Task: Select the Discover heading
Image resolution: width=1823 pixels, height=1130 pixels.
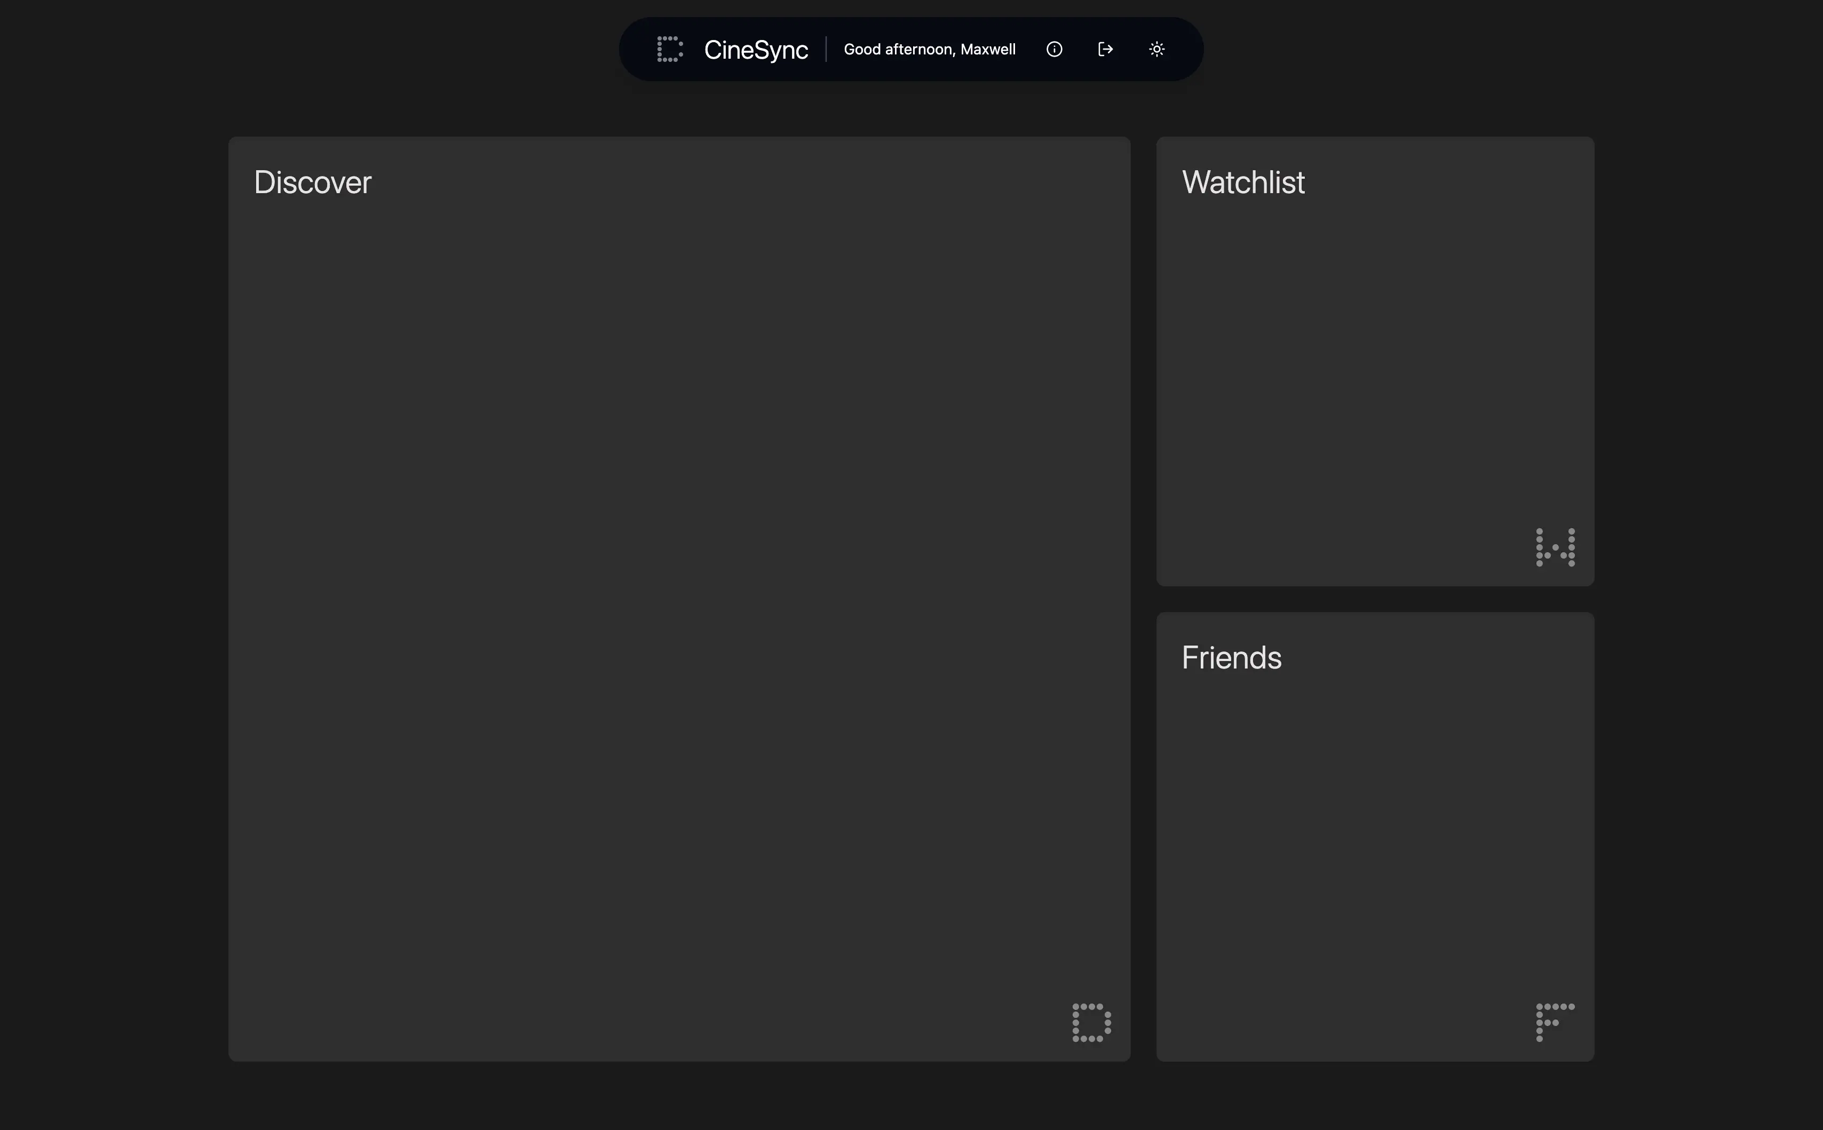Action: (x=312, y=181)
